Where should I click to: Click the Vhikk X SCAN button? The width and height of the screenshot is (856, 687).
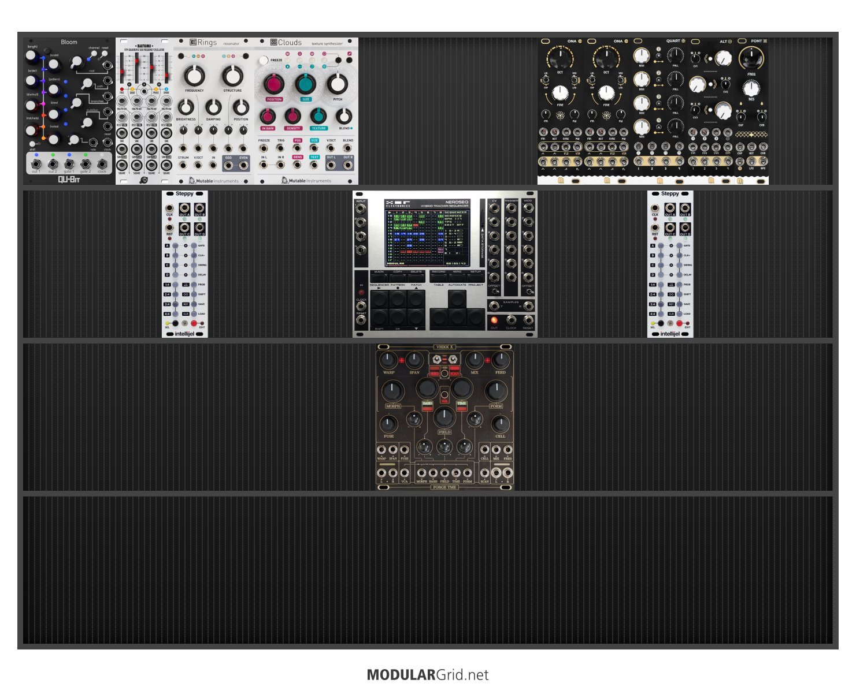point(455,370)
